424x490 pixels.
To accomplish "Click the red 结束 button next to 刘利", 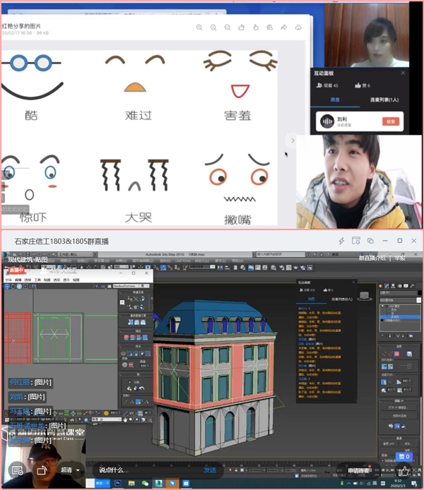I will (390, 121).
